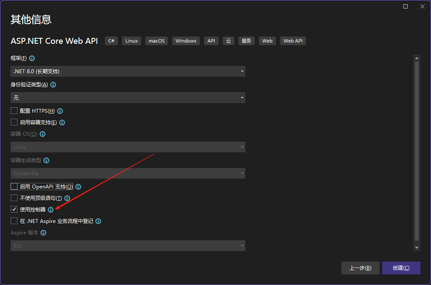The image size is (431, 285).
Task: Click the Web API tag
Action: pos(293,41)
